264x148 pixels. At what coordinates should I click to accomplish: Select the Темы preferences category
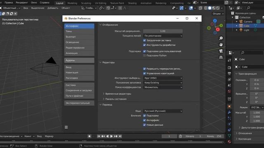[x=79, y=31]
